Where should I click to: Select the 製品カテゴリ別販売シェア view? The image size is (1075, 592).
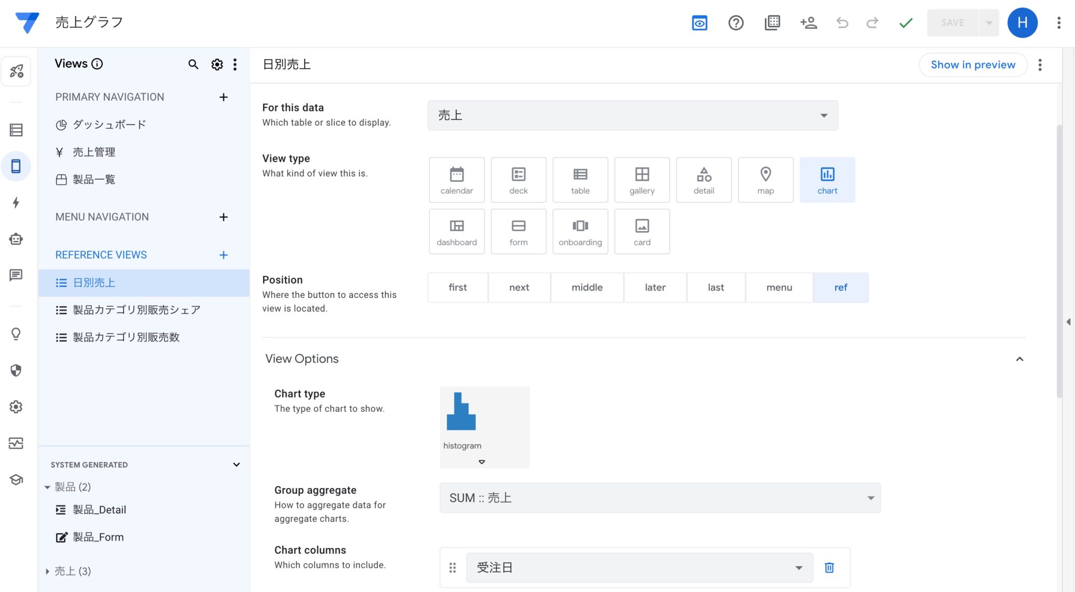pyautogui.click(x=136, y=310)
